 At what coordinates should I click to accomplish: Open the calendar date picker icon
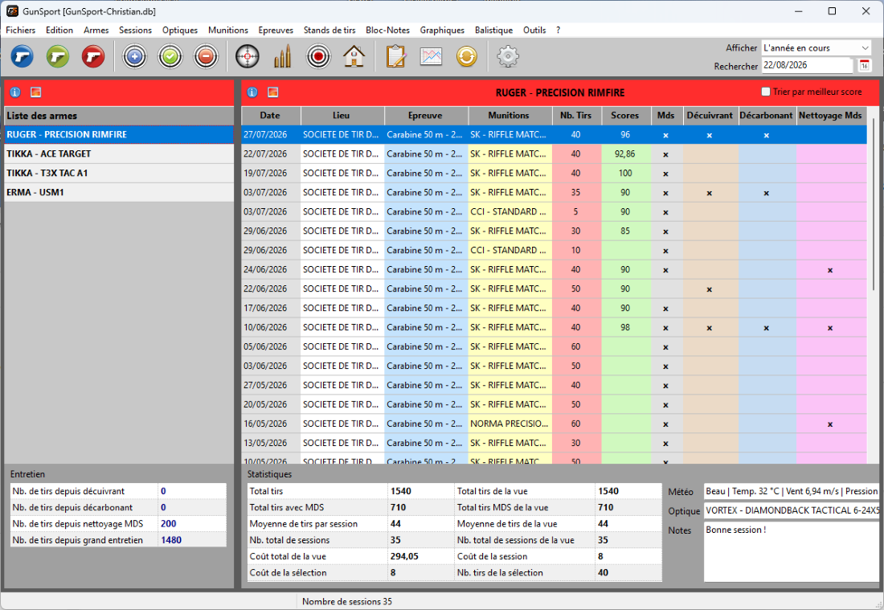point(864,65)
